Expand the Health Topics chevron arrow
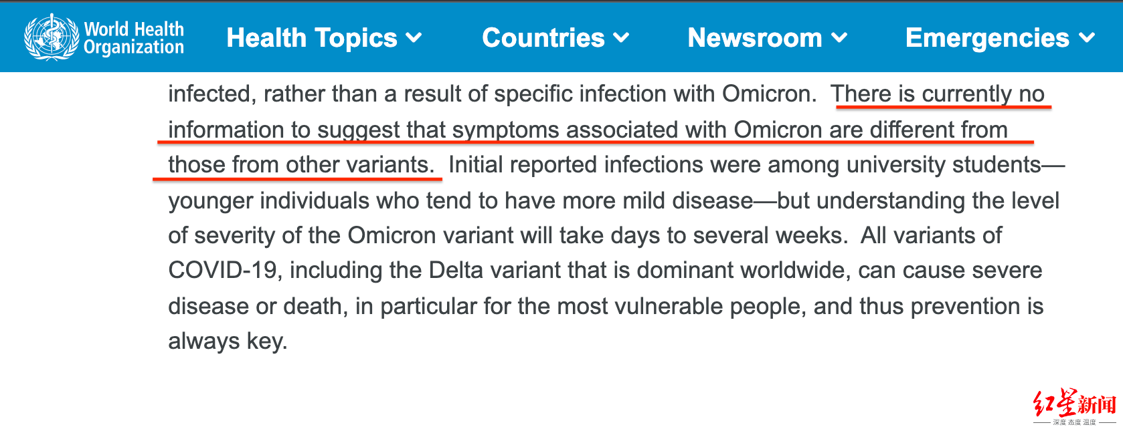This screenshot has height=433, width=1123. tap(414, 38)
